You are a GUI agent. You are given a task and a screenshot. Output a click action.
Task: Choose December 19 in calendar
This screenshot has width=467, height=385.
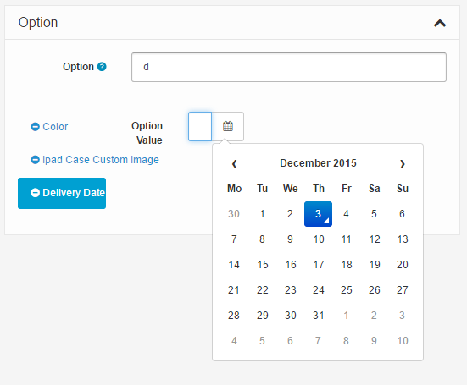(374, 265)
